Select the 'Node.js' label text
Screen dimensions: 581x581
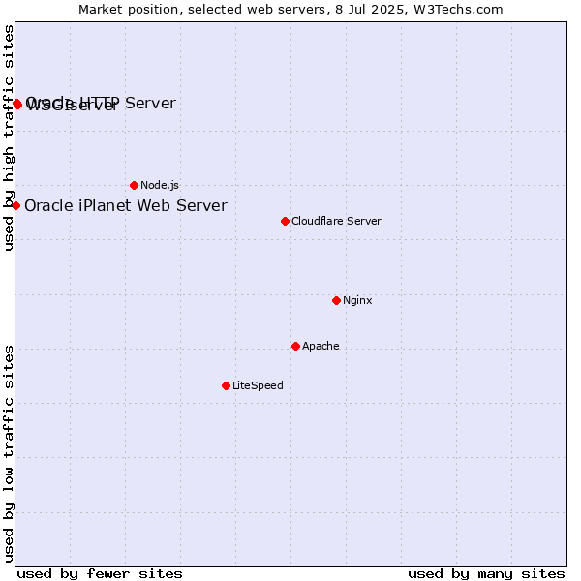click(160, 185)
